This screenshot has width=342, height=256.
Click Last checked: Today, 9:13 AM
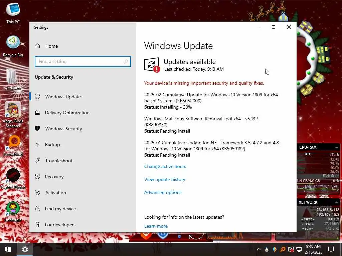[194, 69]
